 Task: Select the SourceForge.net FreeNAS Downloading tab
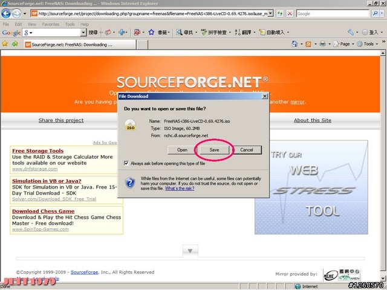(x=80, y=45)
